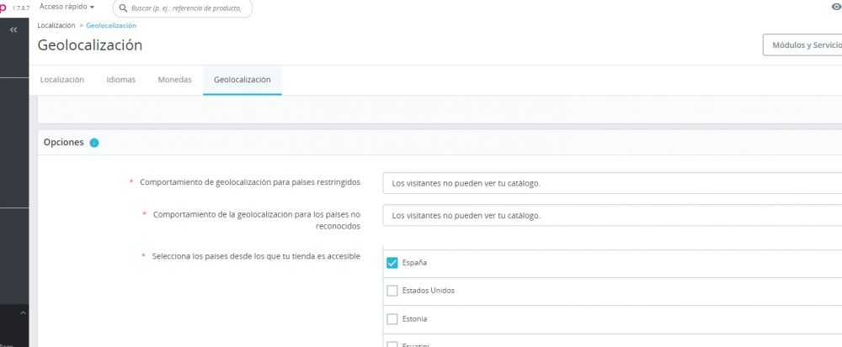Open restricted countries behavior dropdown

point(610,183)
